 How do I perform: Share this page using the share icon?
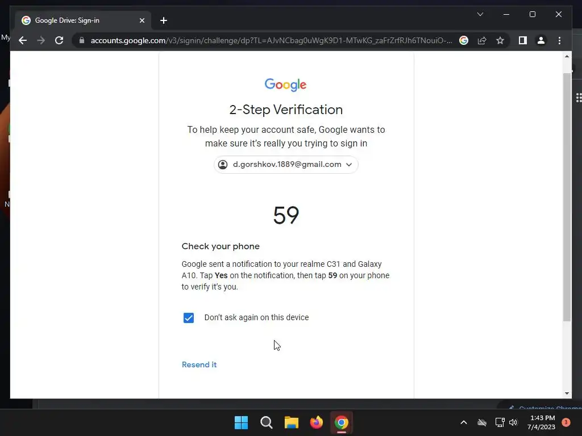click(x=482, y=40)
